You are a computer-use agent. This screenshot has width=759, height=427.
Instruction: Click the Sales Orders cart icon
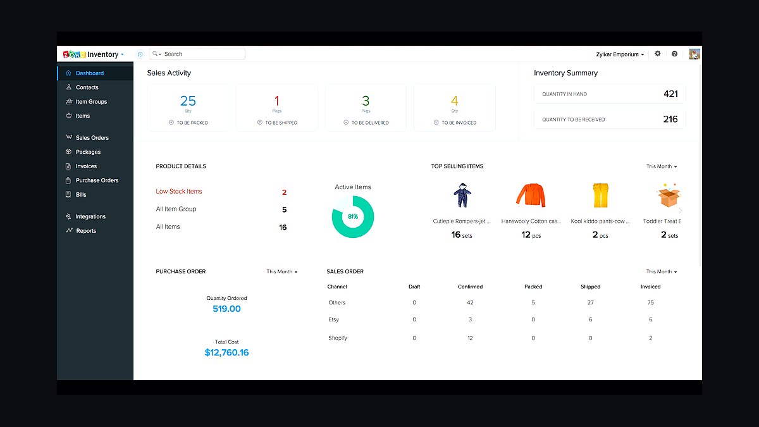coord(69,137)
